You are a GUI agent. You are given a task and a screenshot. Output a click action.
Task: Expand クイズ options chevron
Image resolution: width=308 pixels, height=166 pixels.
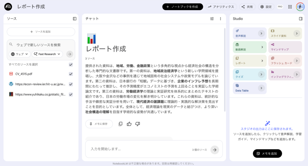(x=261, y=74)
